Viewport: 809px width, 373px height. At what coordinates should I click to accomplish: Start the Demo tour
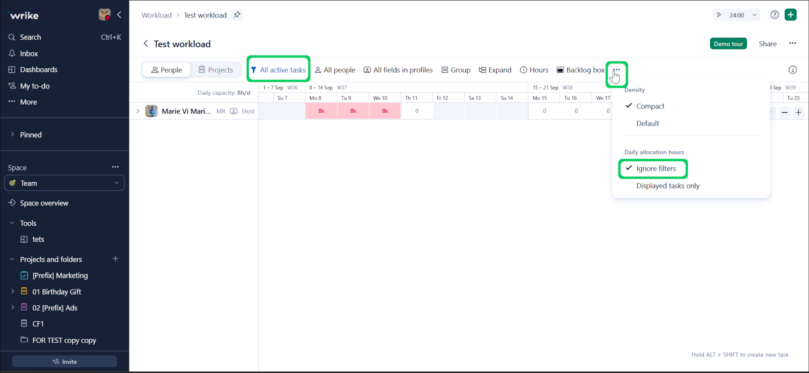point(728,44)
